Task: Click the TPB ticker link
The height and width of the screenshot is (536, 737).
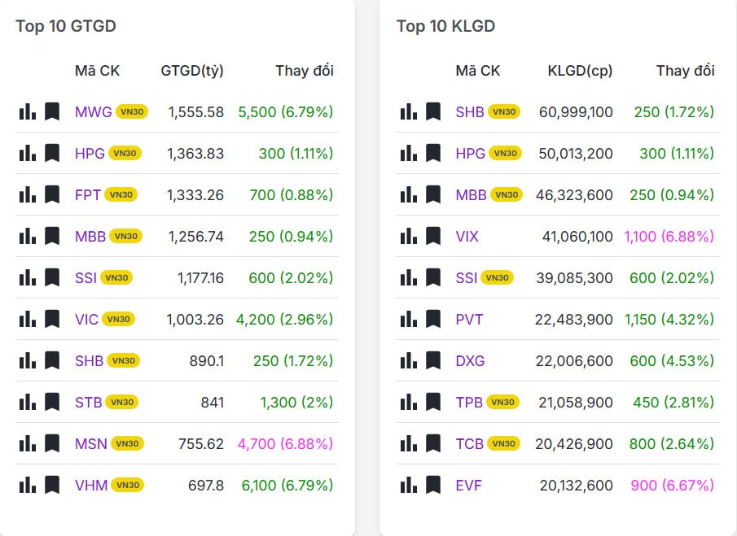Action: [x=469, y=402]
